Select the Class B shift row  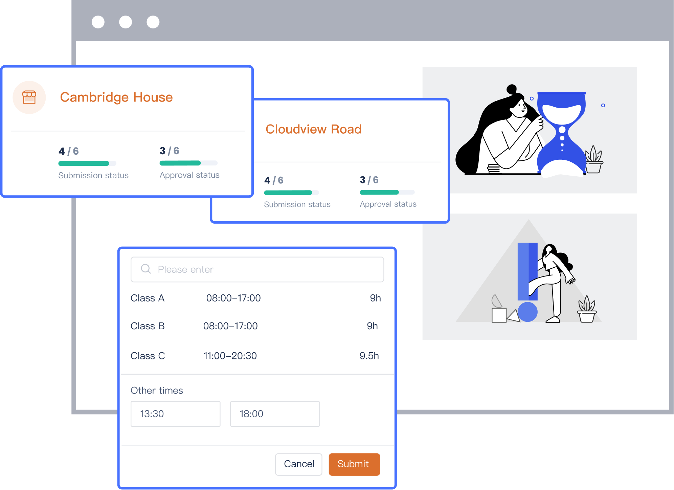pos(256,326)
